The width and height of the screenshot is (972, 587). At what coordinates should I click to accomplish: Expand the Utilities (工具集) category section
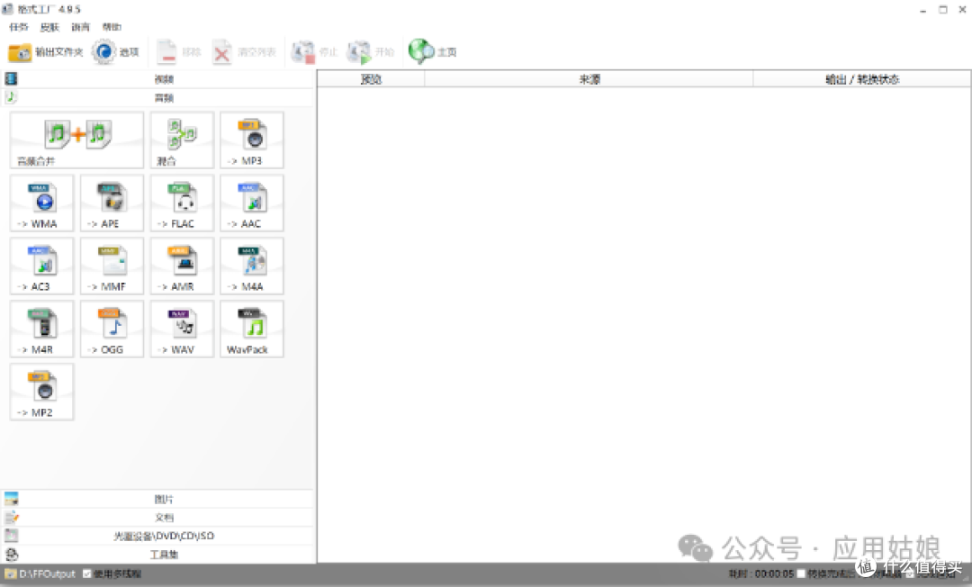[157, 555]
